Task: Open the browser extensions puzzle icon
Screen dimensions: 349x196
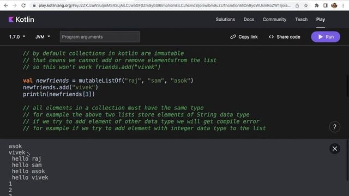Action: pyautogui.click(x=316, y=5)
